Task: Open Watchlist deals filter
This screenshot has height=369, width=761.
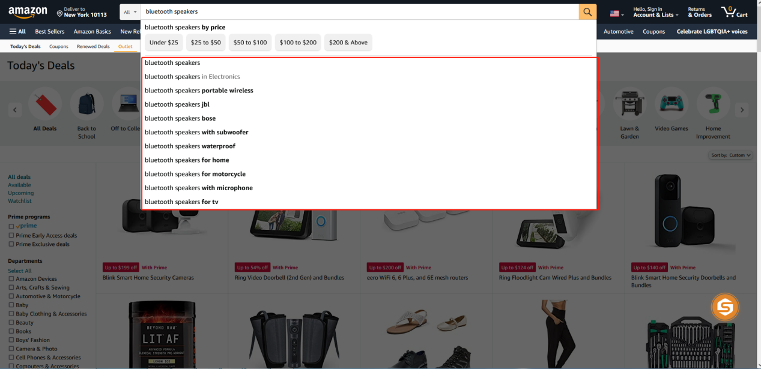Action: 20,201
